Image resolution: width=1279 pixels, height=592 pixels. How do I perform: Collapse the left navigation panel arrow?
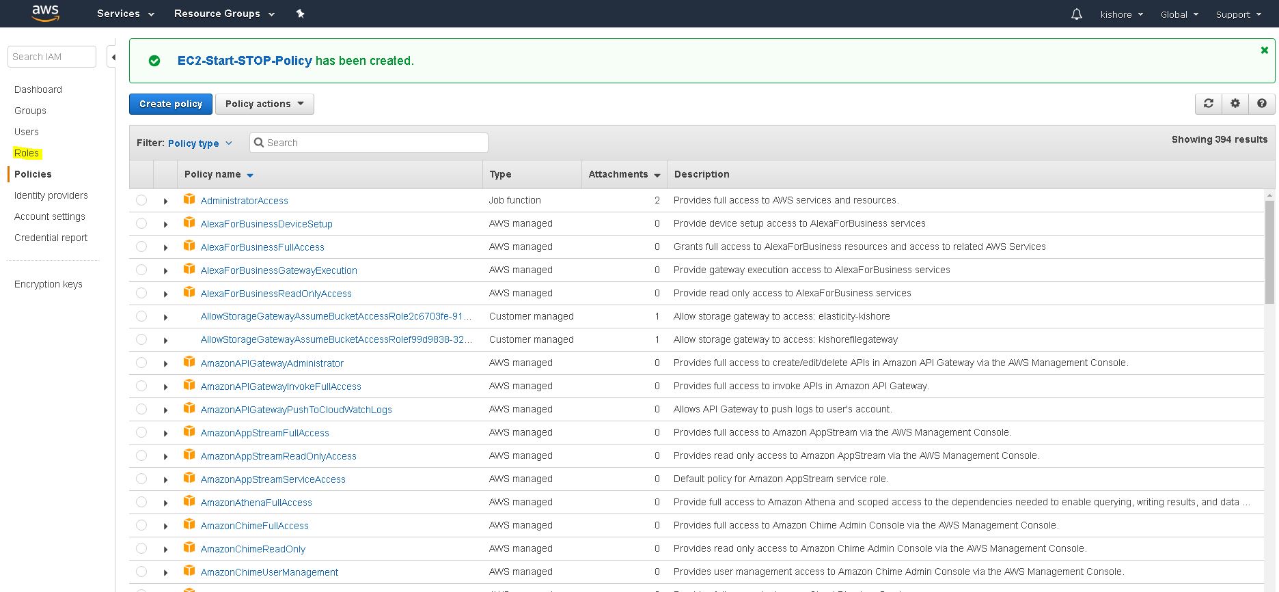coord(113,57)
